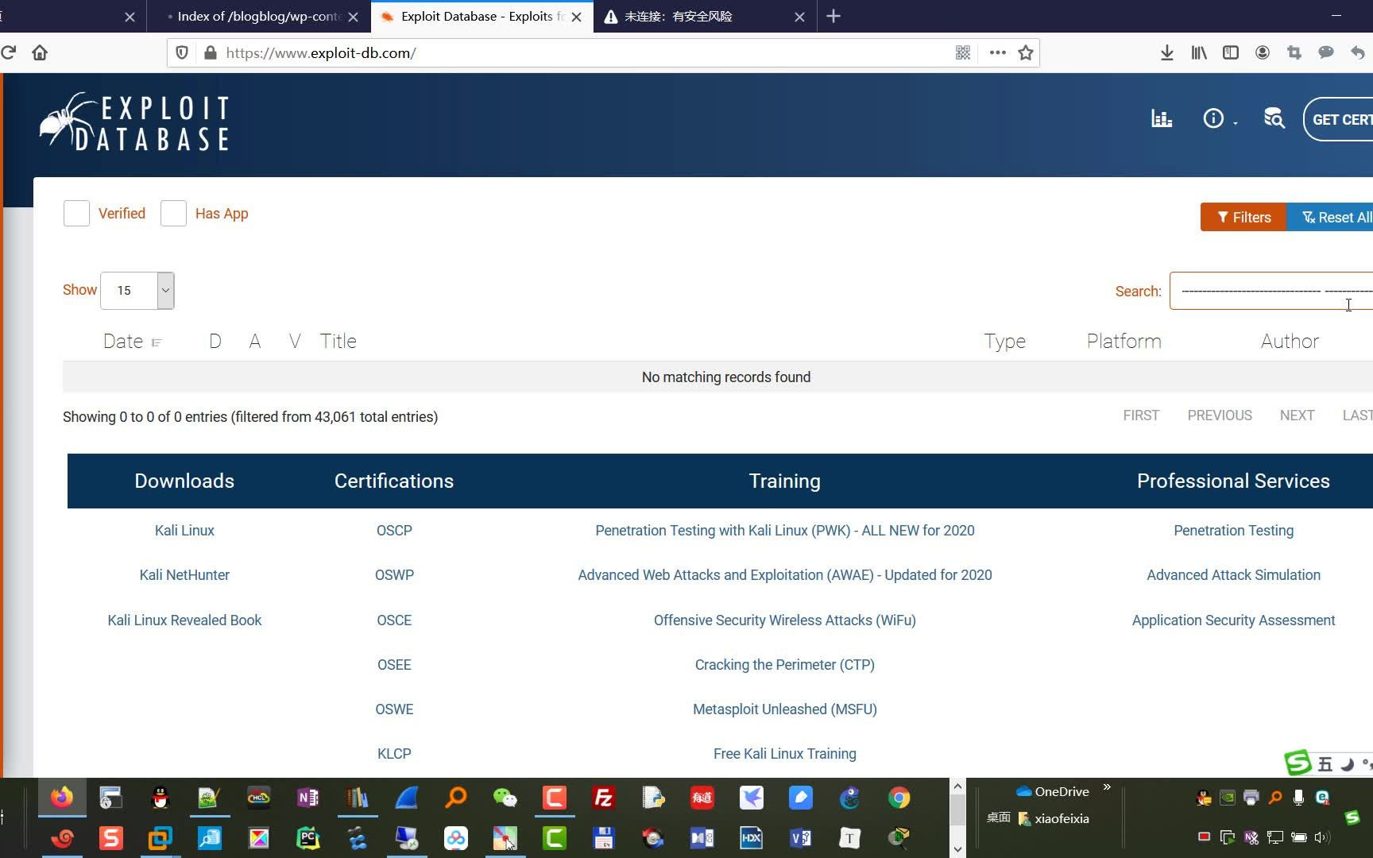The image size is (1373, 858).
Task: Sort the table by Date column
Action: tap(132, 342)
